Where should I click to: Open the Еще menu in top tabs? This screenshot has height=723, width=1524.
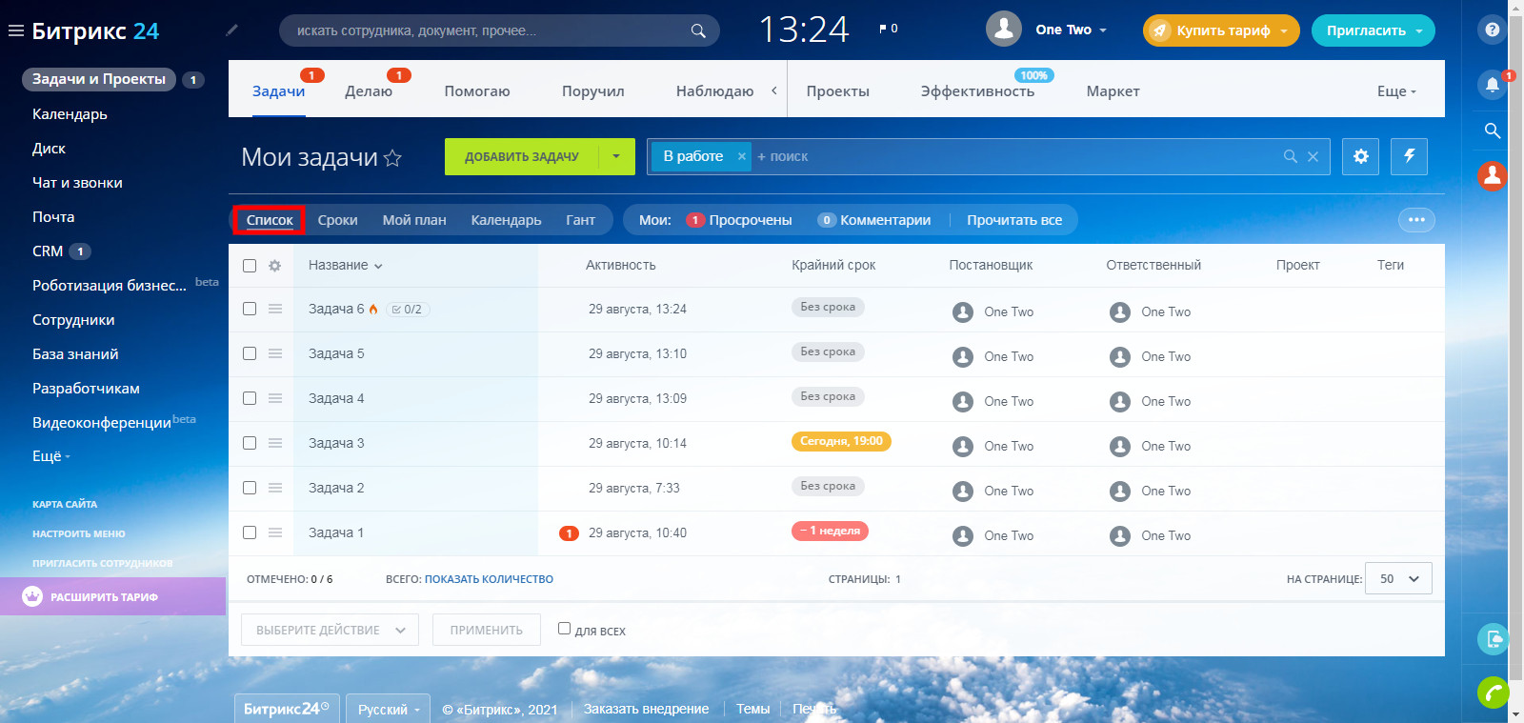pos(1396,91)
